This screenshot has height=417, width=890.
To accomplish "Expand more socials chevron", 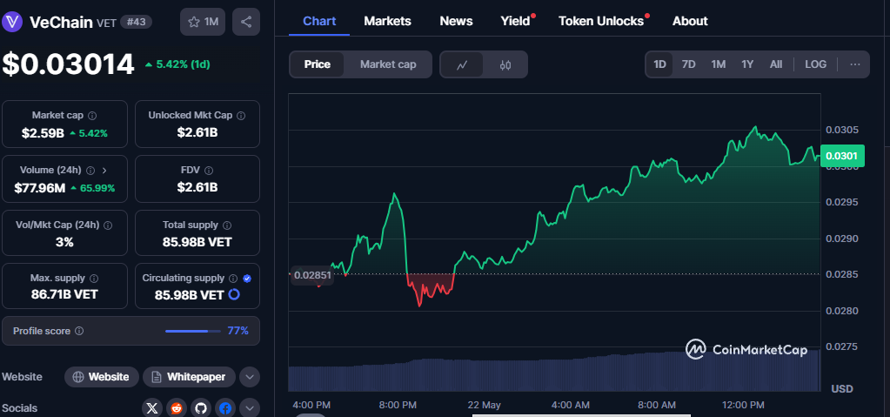I will [x=250, y=408].
